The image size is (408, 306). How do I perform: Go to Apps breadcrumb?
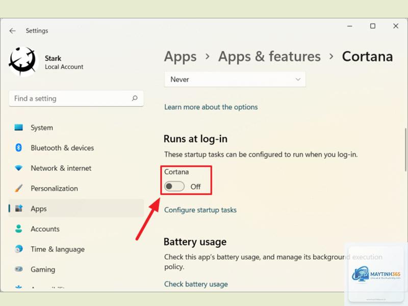(x=180, y=57)
